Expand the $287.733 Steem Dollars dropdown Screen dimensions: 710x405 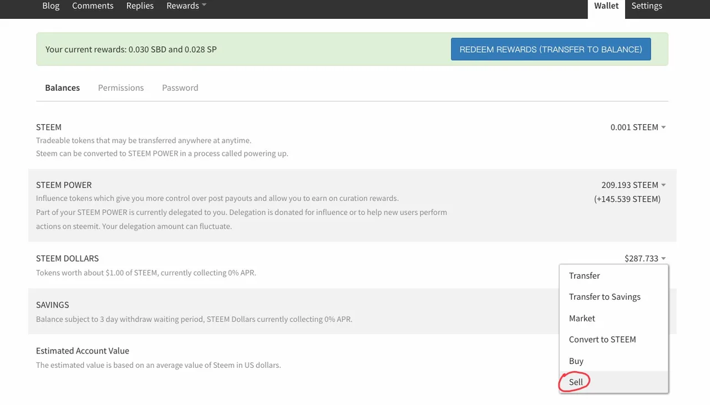click(x=645, y=258)
